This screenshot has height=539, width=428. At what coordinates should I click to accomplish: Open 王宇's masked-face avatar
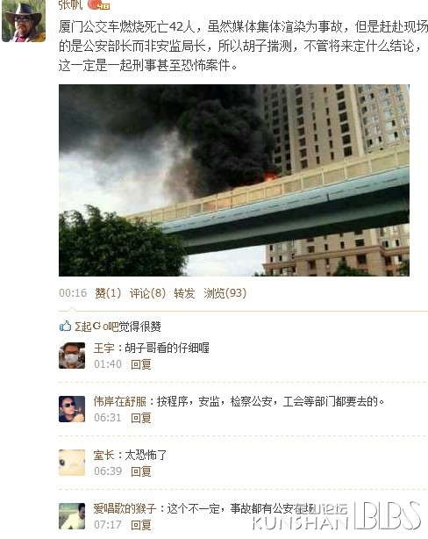click(72, 356)
